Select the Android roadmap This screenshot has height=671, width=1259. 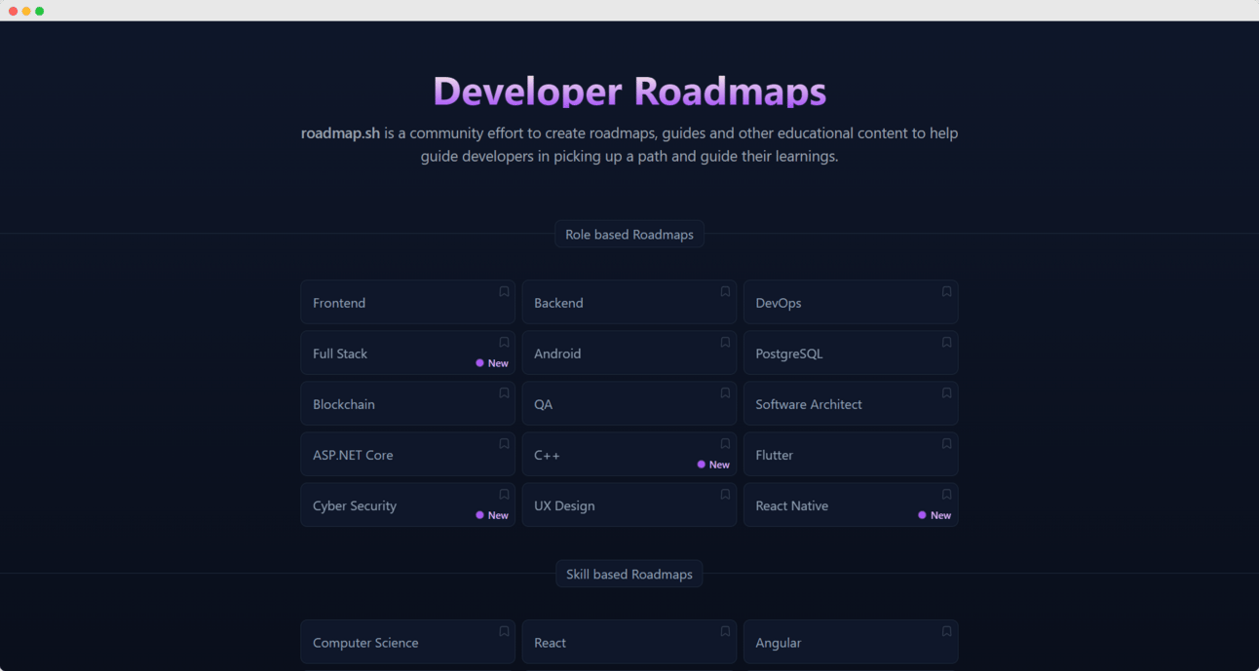click(x=629, y=353)
